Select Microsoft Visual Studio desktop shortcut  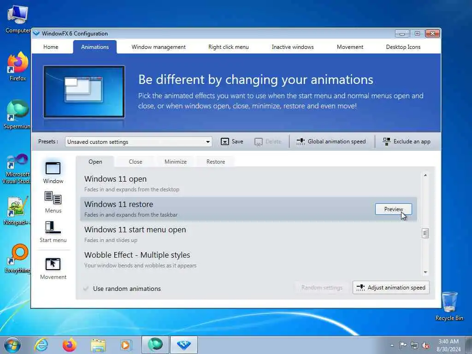pos(17,169)
